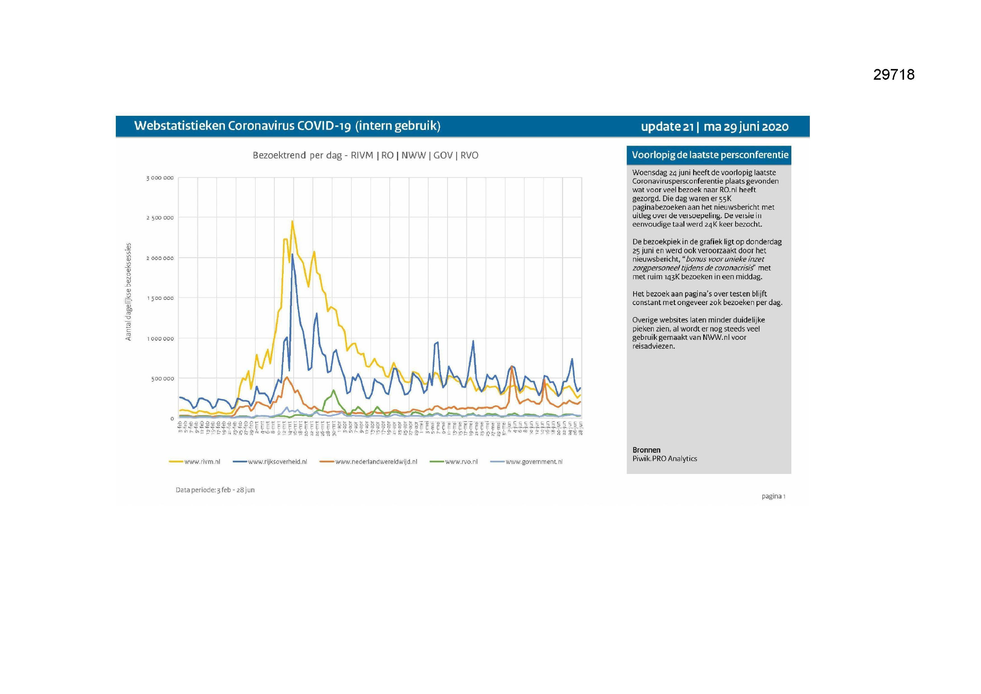Click y-axis label '1 500 000'
Image resolution: width=981 pixels, height=694 pixels.
pos(160,298)
